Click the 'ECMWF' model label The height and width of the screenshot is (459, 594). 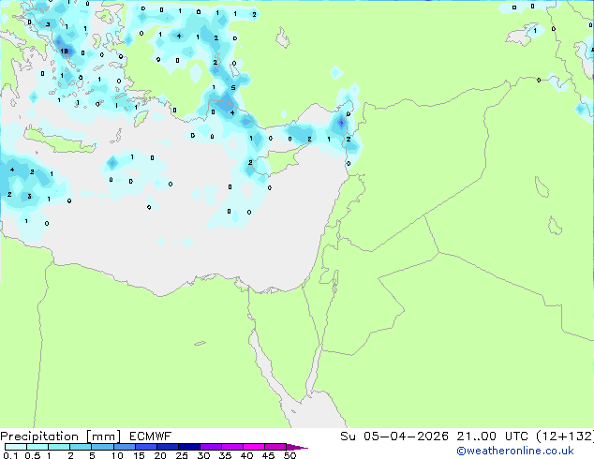tap(151, 437)
